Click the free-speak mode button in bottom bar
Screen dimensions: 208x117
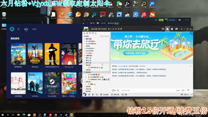(104, 95)
